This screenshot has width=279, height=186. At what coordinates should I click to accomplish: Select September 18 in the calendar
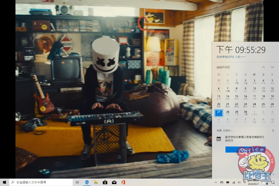[x=263, y=97]
